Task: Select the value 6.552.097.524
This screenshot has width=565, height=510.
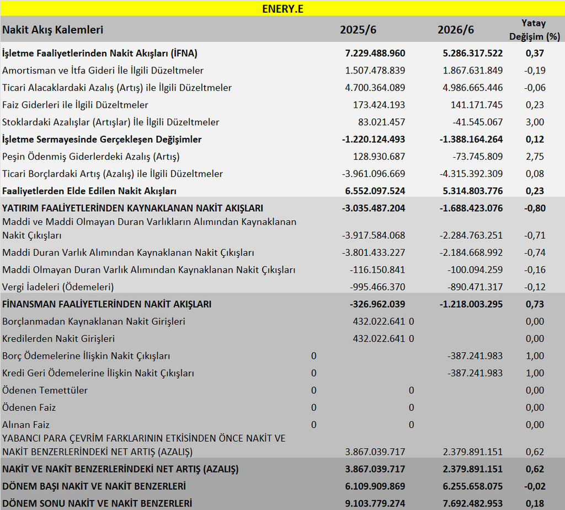Action: click(x=375, y=191)
